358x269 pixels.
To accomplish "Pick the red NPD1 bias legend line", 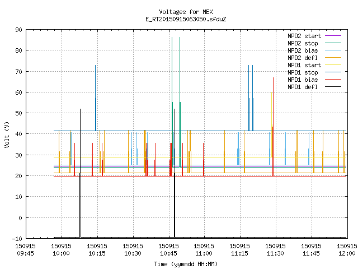I will pos(333,80).
